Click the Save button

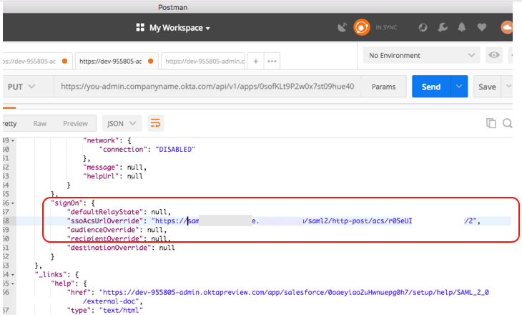487,87
